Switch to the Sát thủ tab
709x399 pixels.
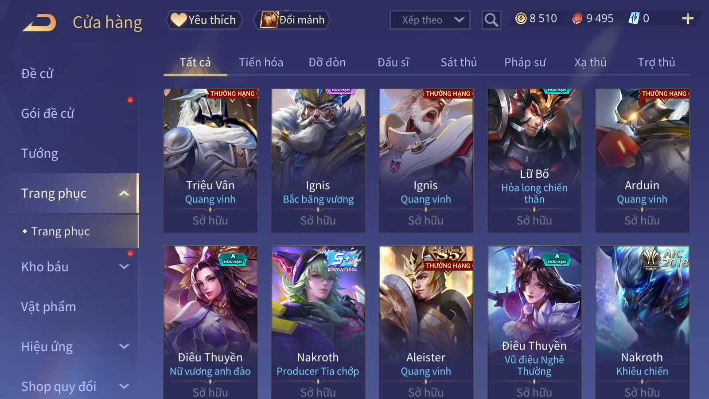pyautogui.click(x=459, y=62)
